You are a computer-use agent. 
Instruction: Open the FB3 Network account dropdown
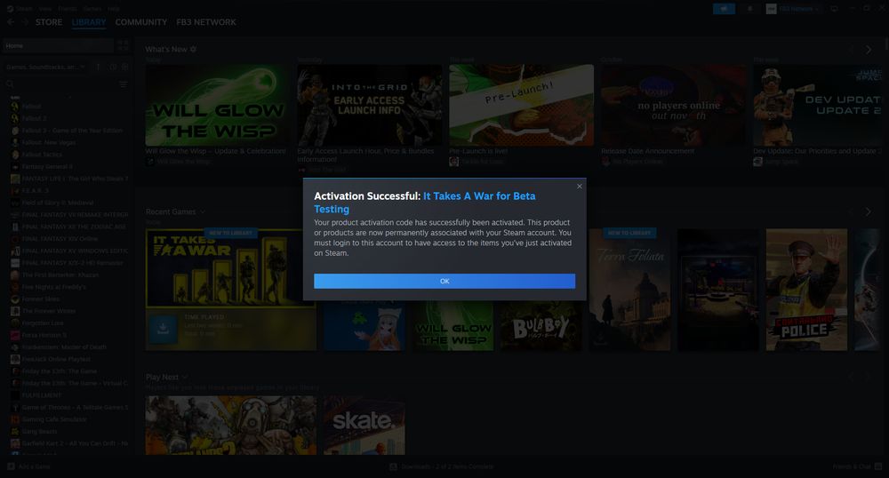(793, 9)
